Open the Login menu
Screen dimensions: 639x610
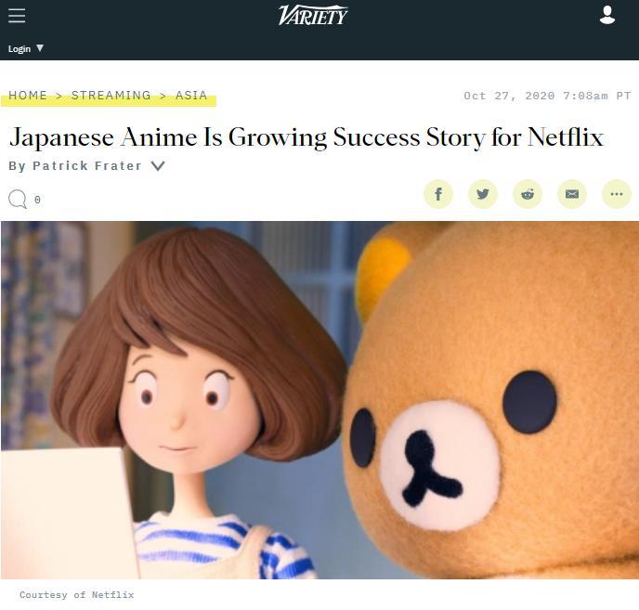pyautogui.click(x=20, y=48)
